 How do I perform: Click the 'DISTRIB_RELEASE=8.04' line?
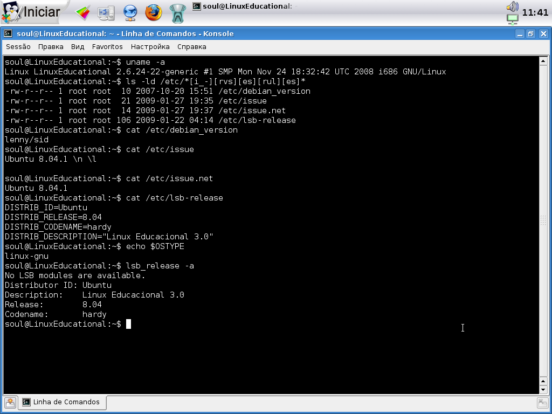pyautogui.click(x=53, y=217)
